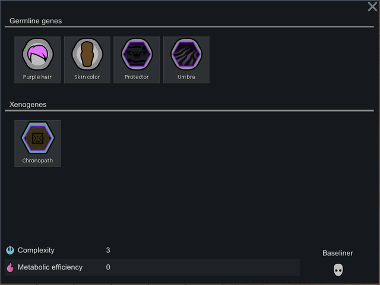
Task: Click the Chronopath label text
Action: tap(37, 161)
